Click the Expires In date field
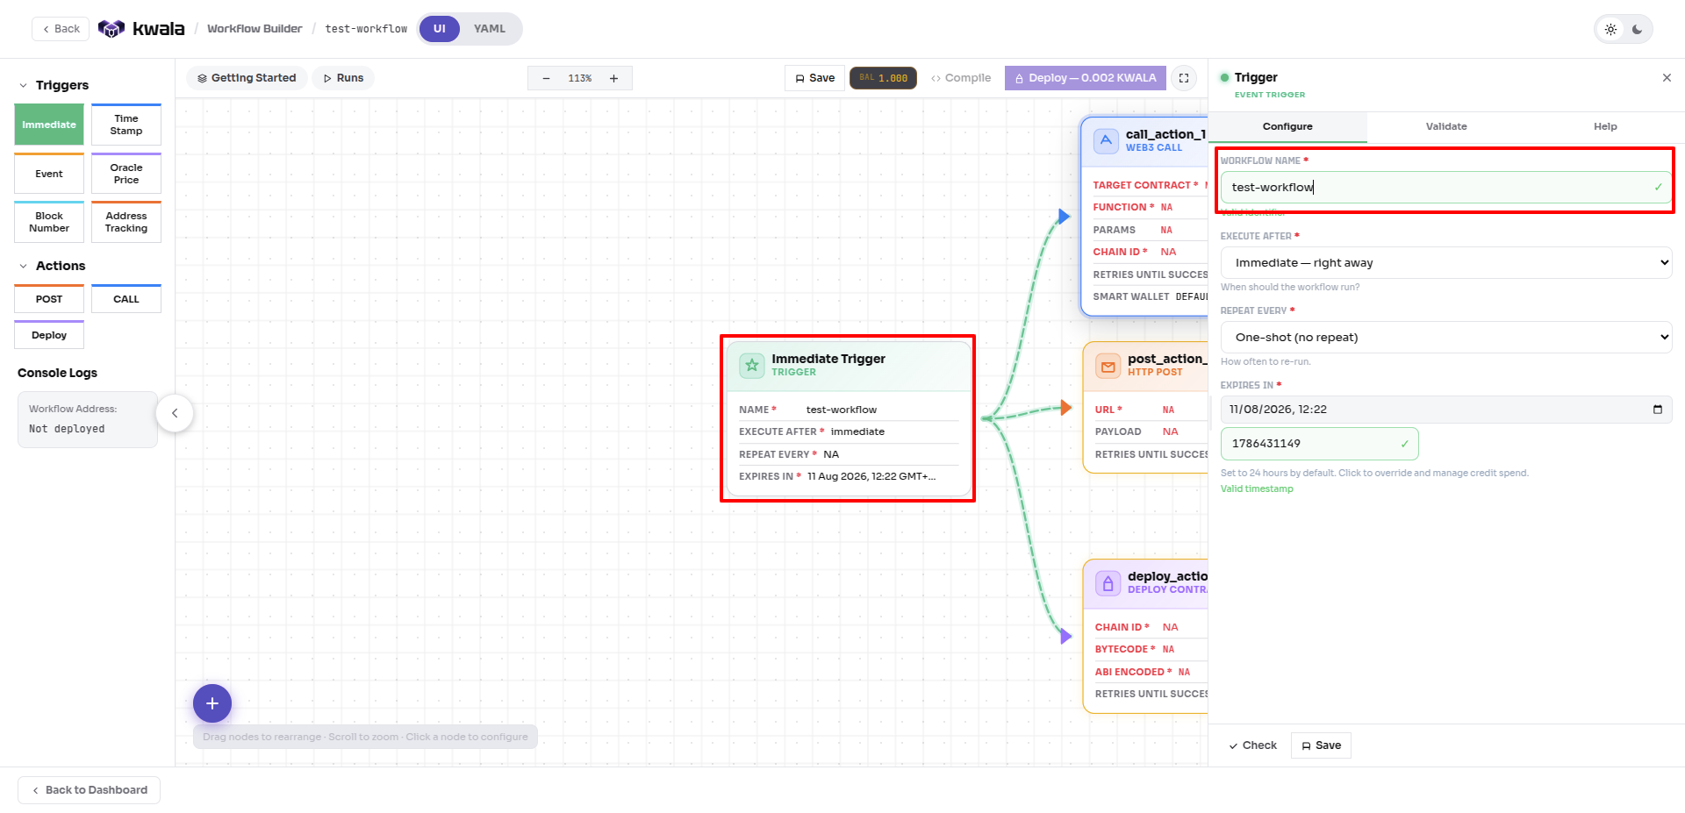This screenshot has width=1685, height=813. pos(1446,410)
